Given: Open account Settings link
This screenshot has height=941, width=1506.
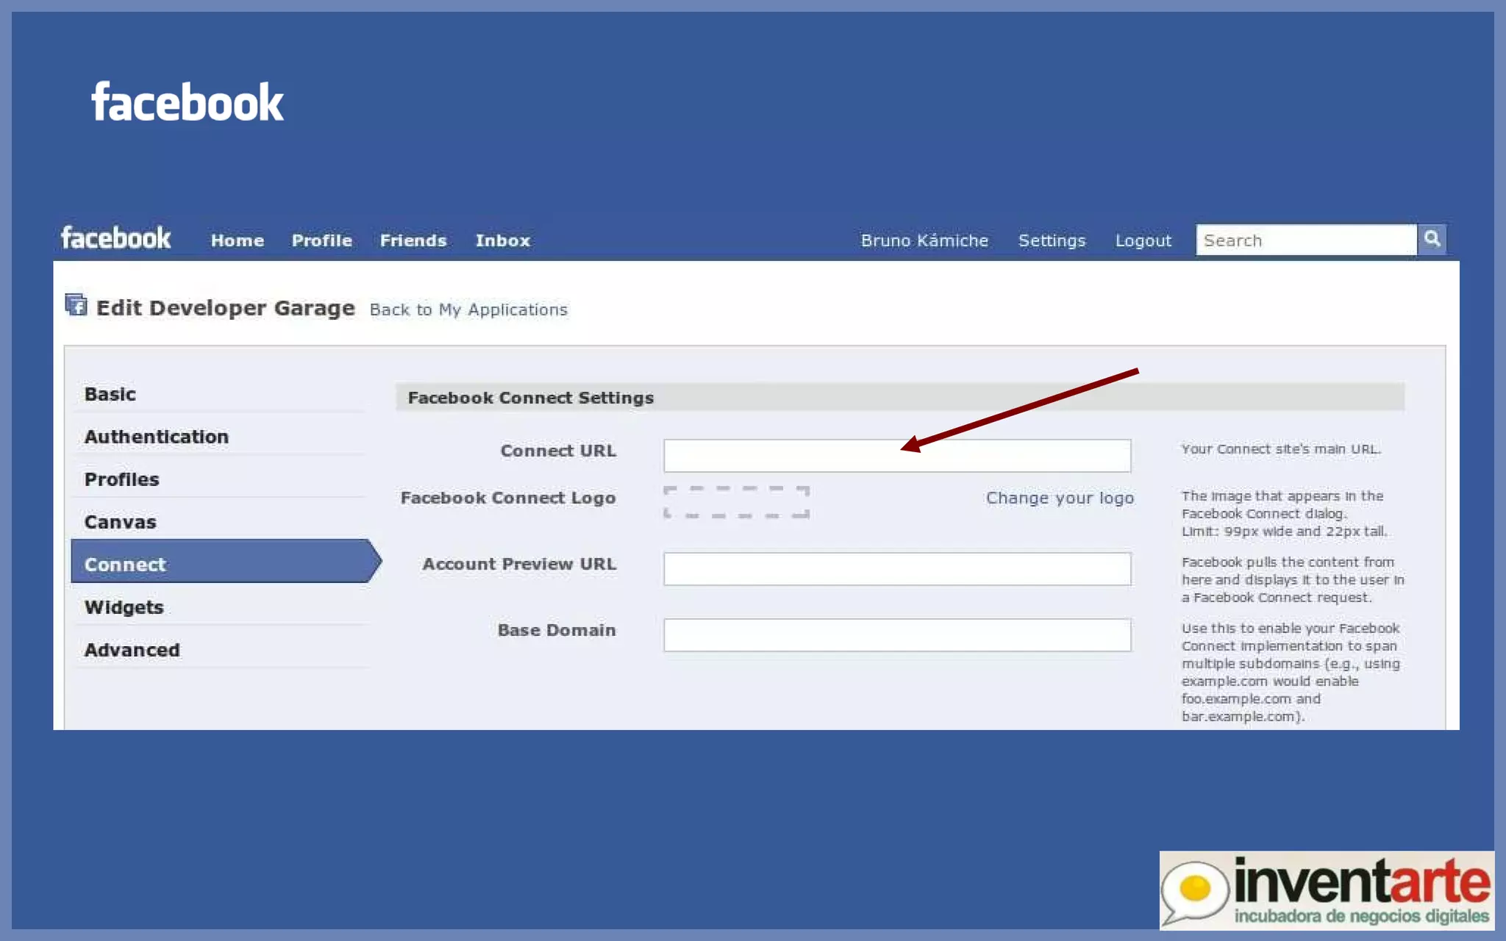Looking at the screenshot, I should point(1051,240).
